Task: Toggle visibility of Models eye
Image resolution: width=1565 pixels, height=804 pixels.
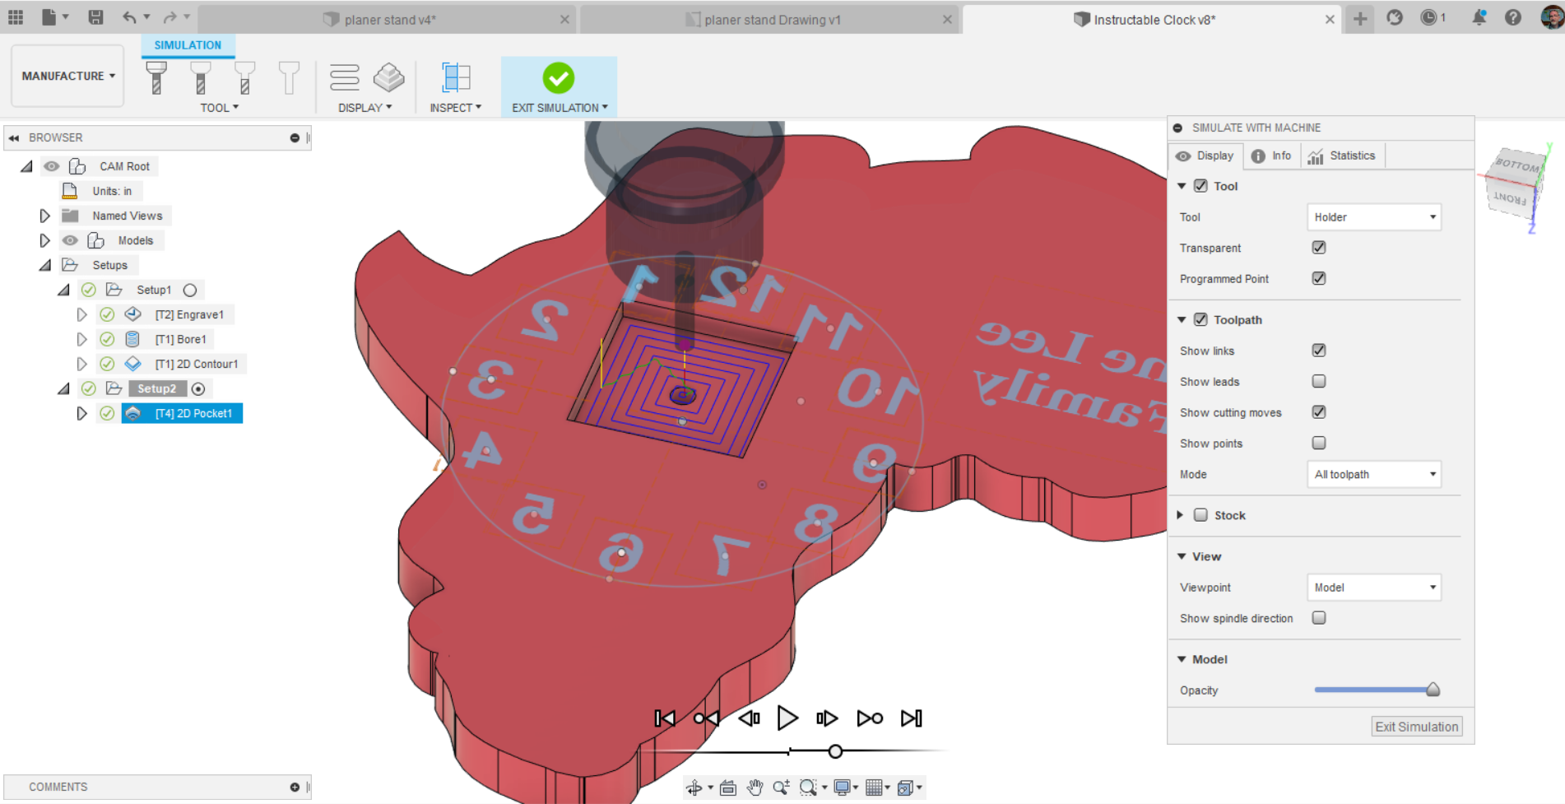Action: (x=71, y=240)
